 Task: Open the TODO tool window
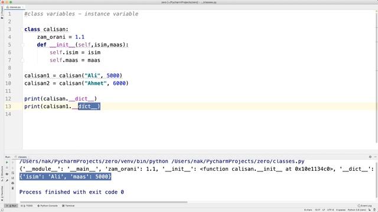[x=27, y=206]
